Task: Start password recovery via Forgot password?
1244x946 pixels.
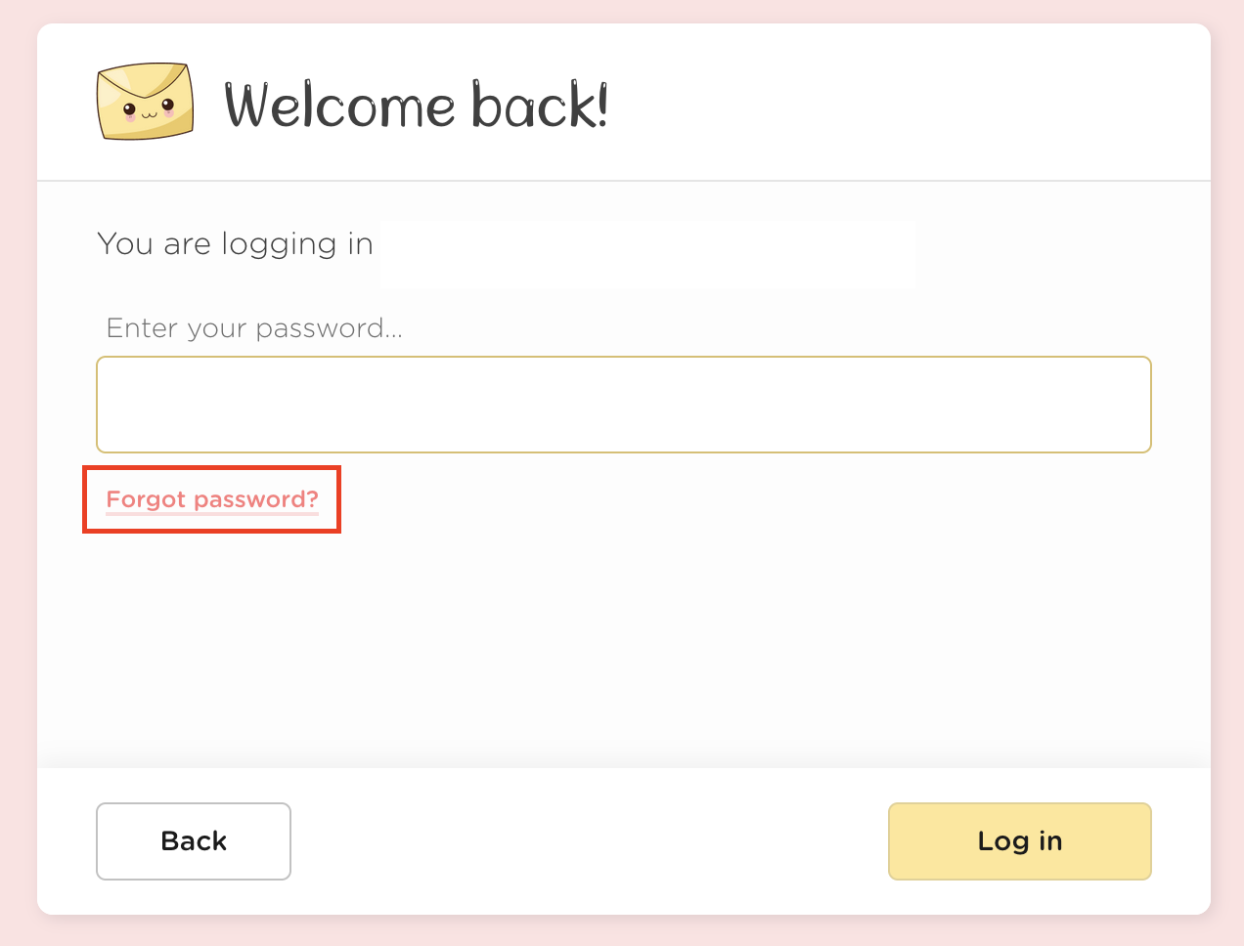Action: [x=212, y=499]
